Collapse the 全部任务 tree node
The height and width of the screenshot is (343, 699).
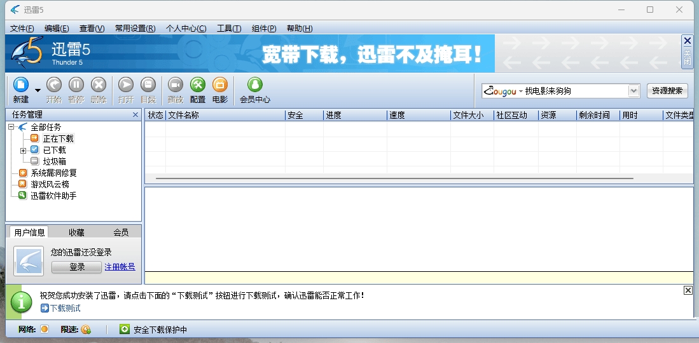[11, 127]
